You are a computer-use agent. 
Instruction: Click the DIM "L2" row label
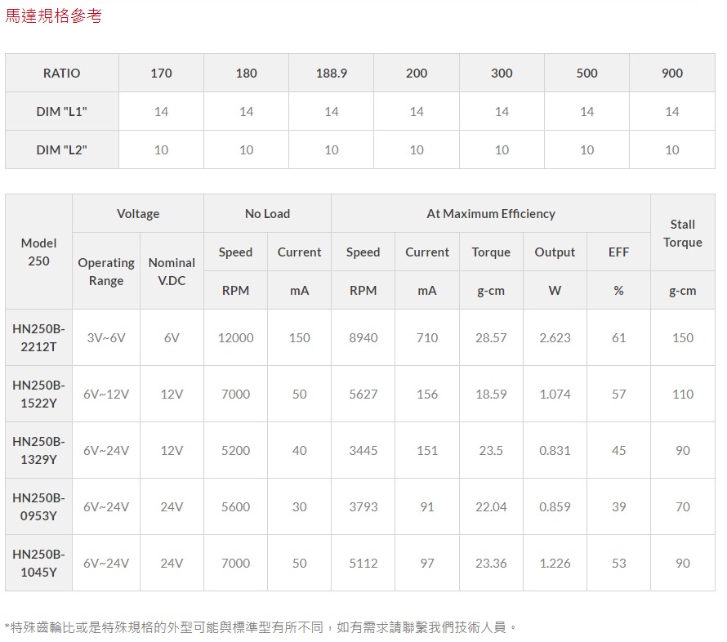point(62,150)
